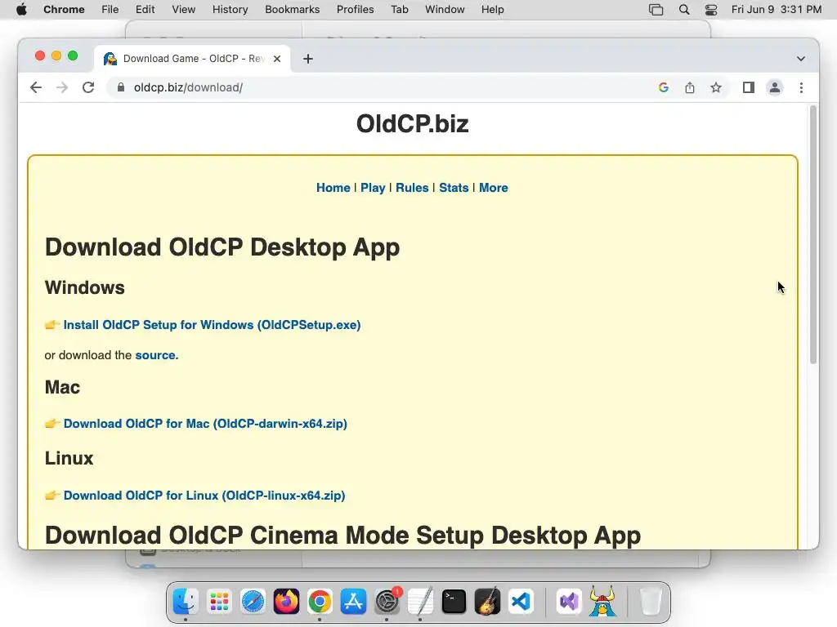The image size is (837, 627).
Task: Click the source download link
Action: tap(155, 355)
